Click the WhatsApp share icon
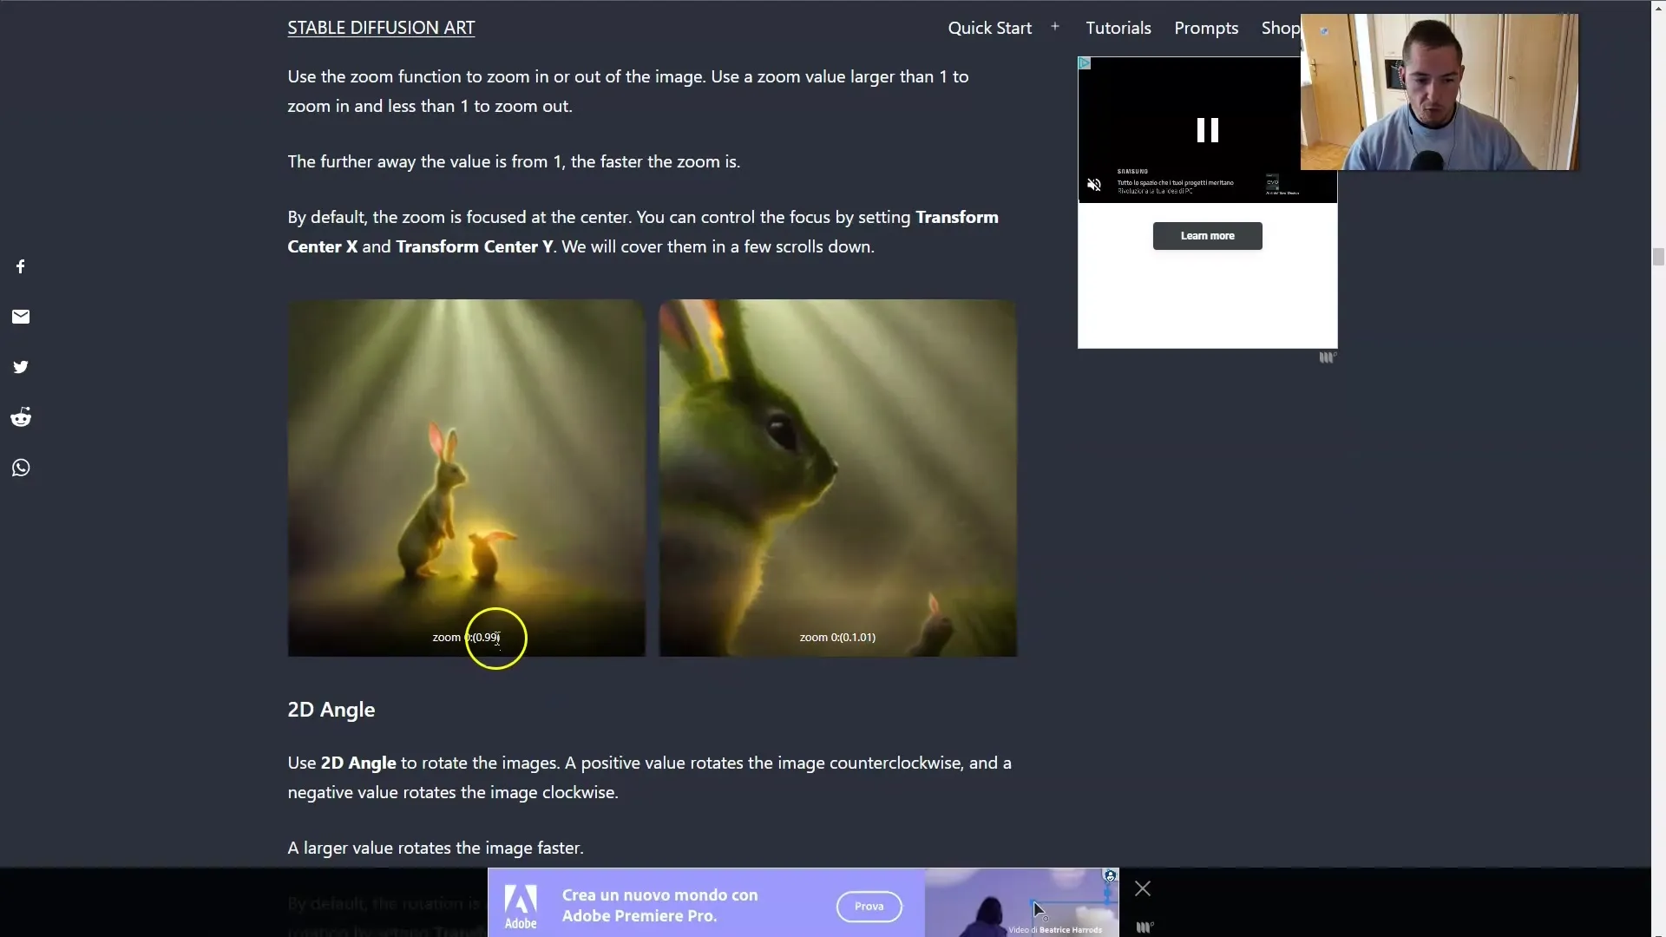The image size is (1666, 937). click(21, 467)
